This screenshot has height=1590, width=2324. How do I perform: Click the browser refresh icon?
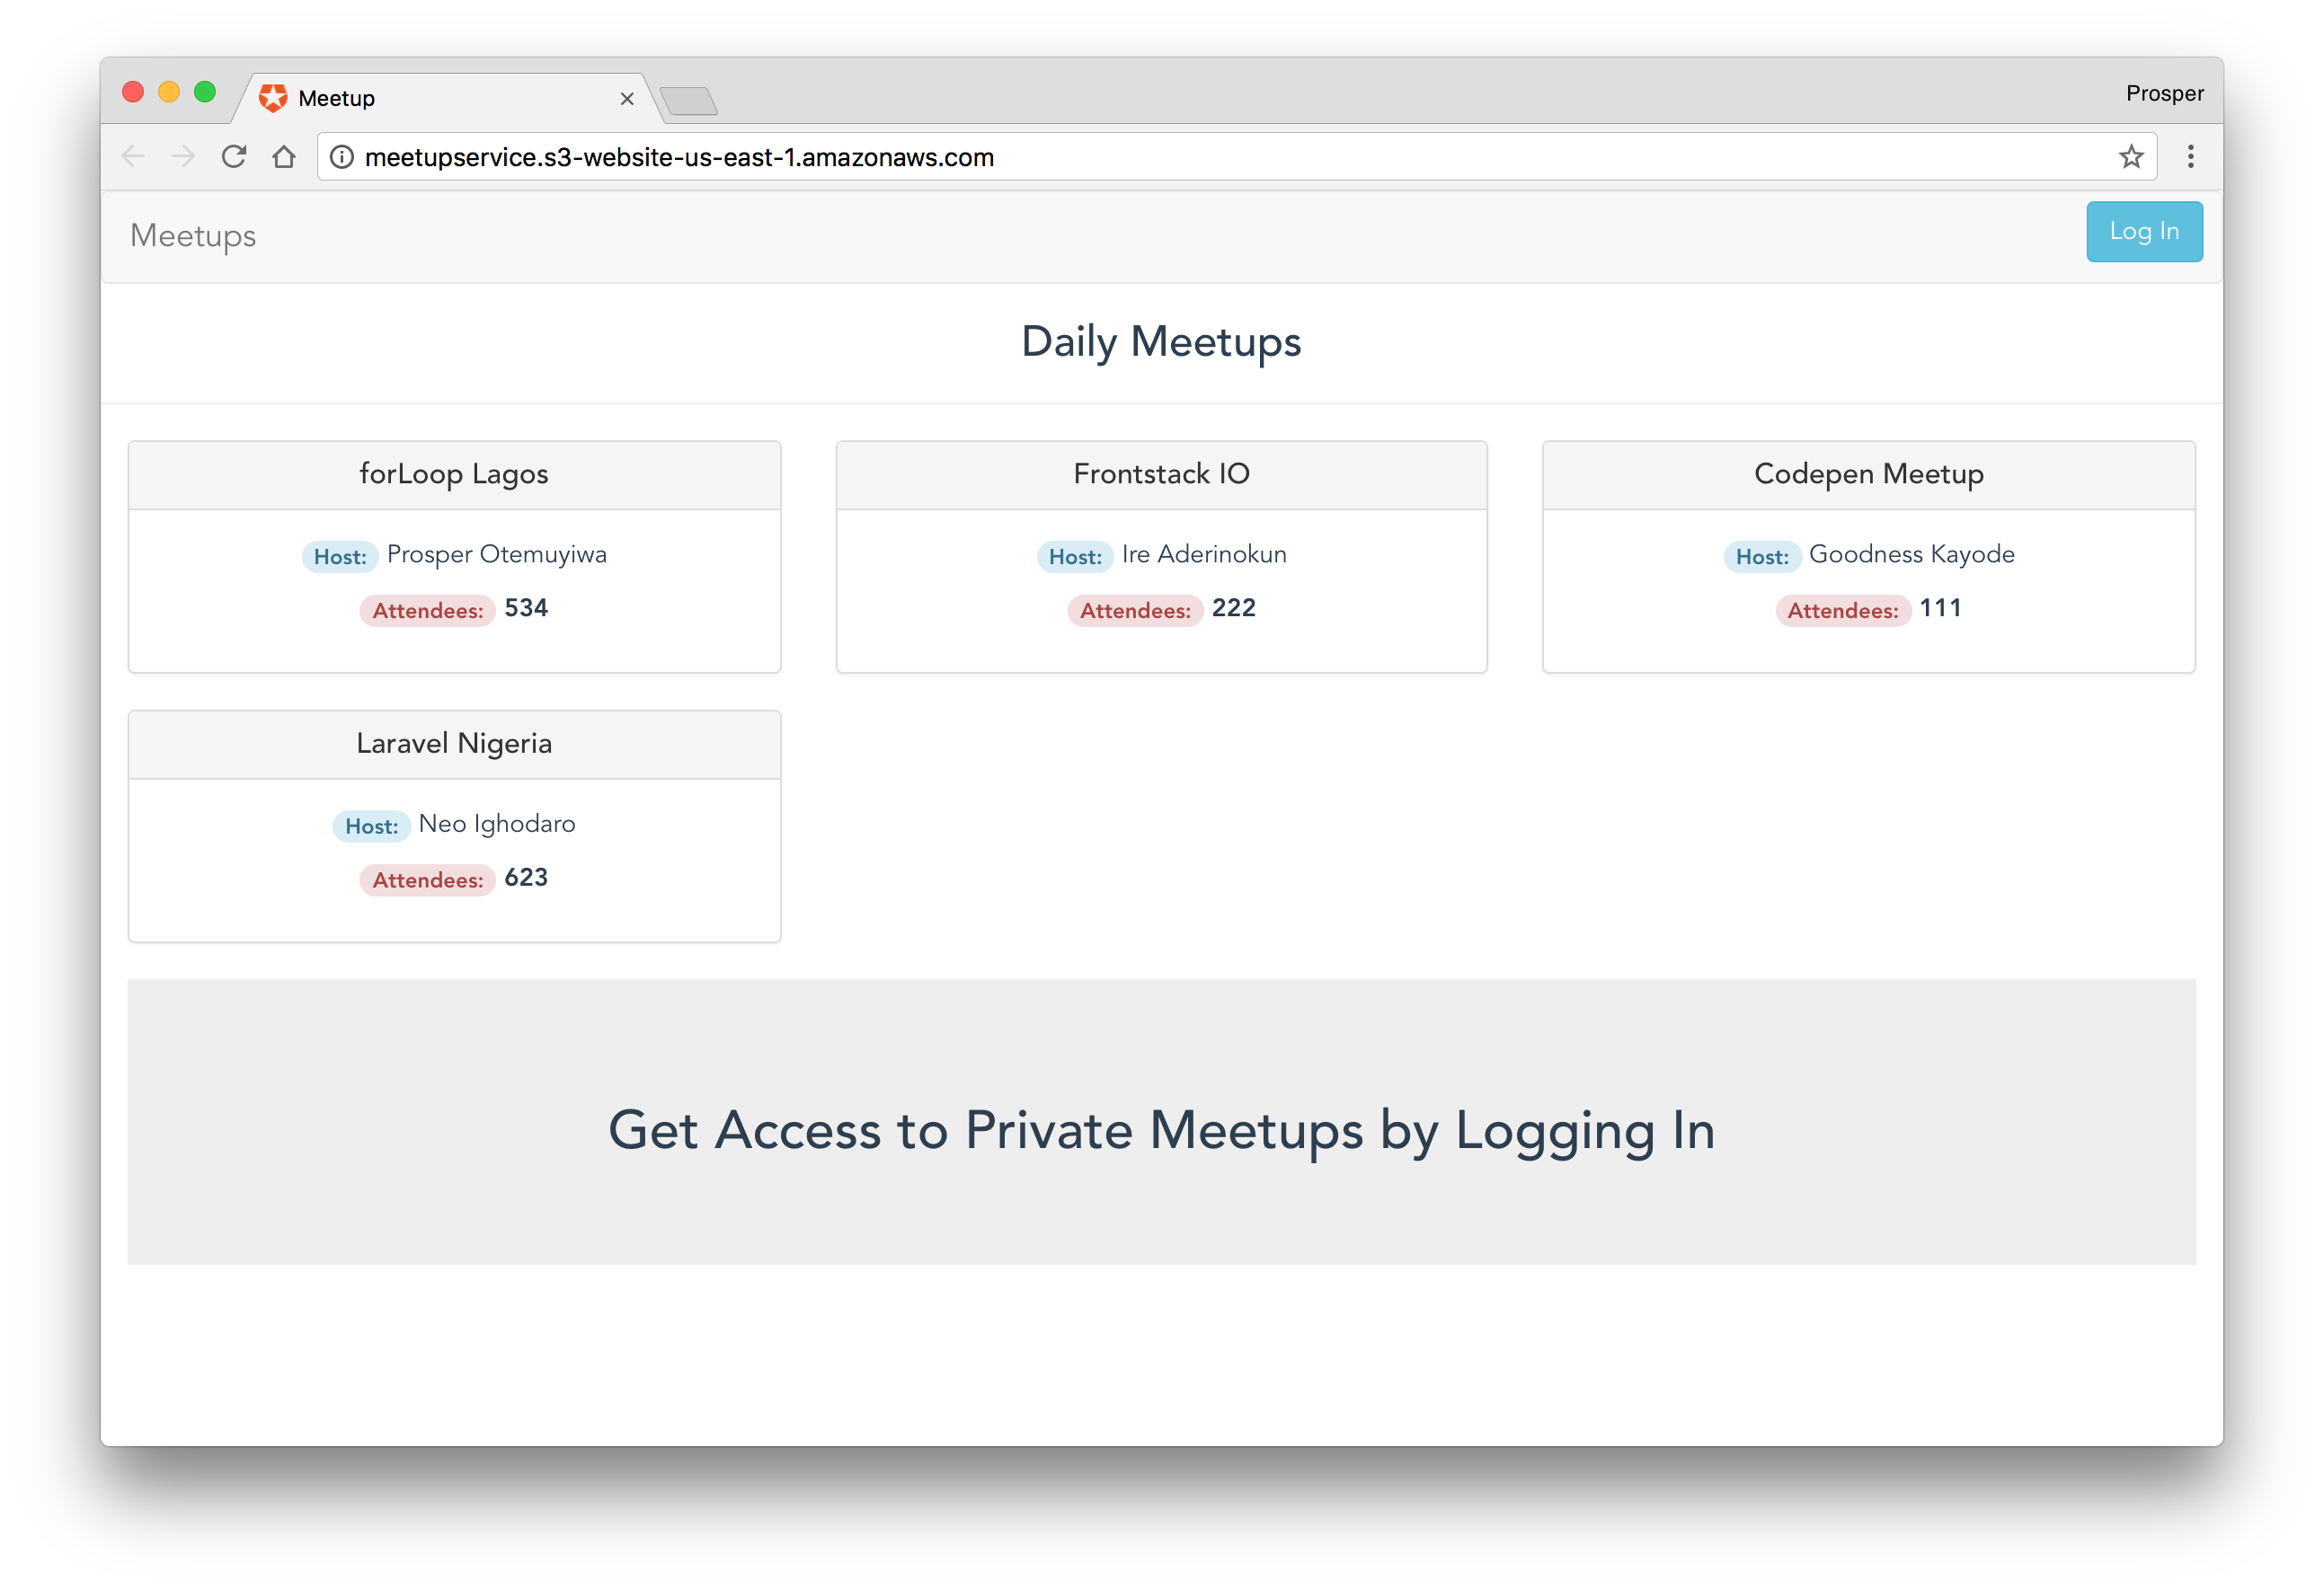tap(233, 157)
